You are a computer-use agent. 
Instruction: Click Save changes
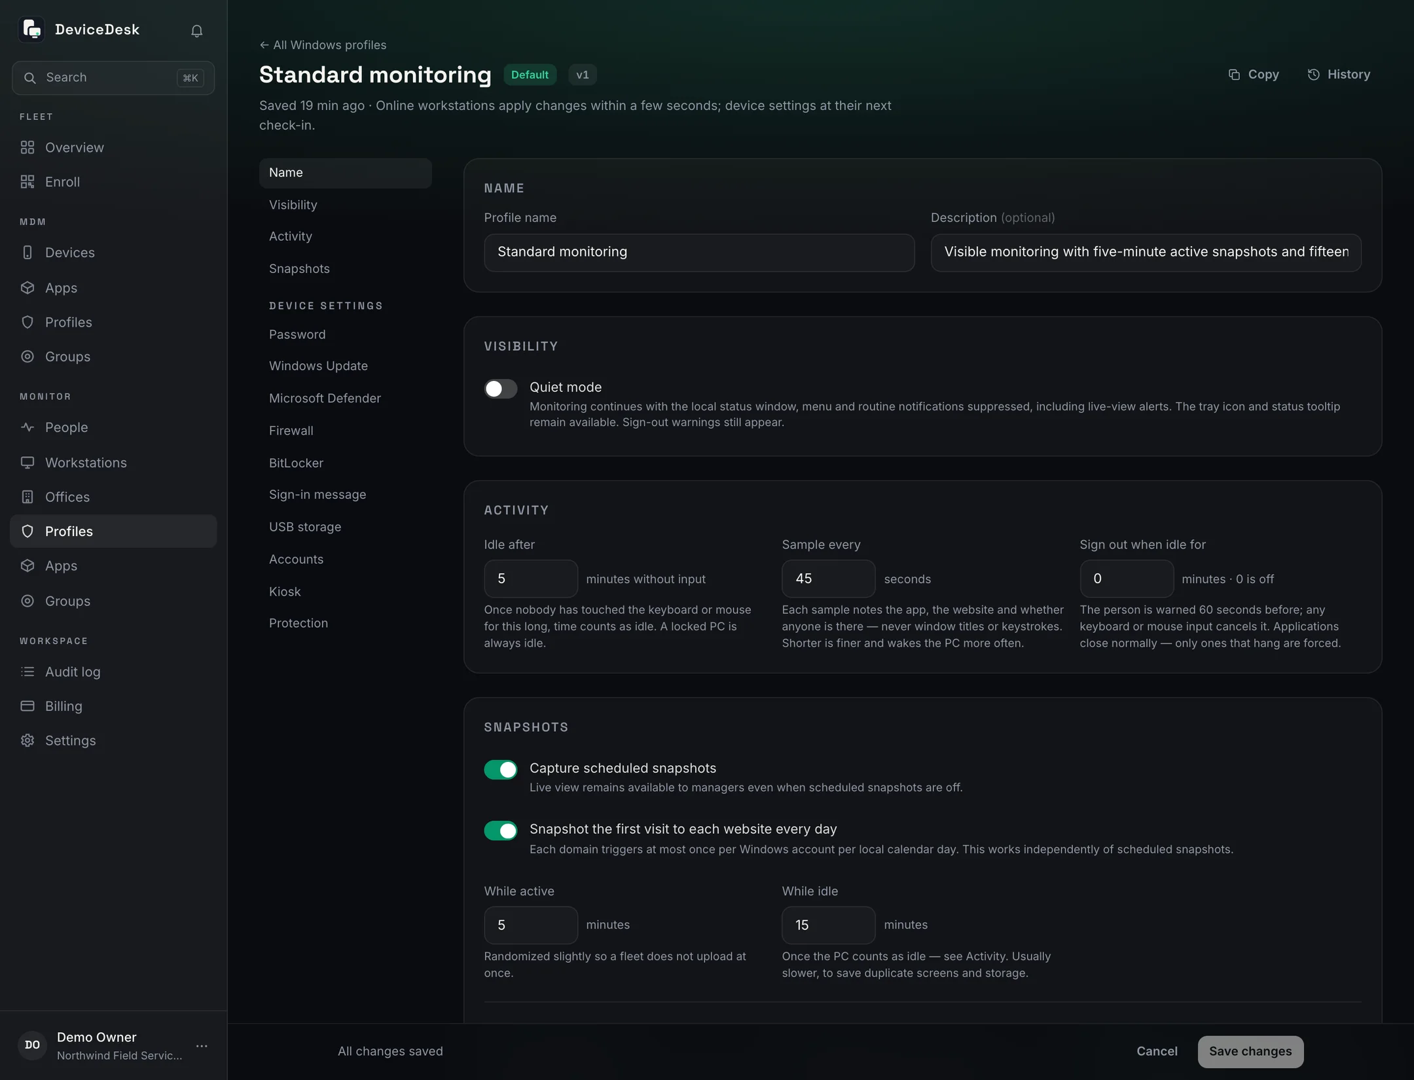1250,1051
